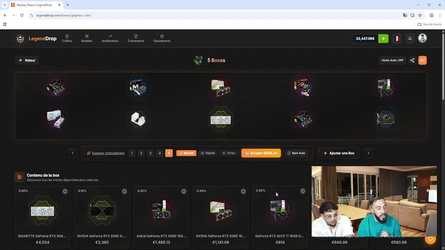Select 2 boxes quantity
This screenshot has height=250, width=445.
(141, 153)
